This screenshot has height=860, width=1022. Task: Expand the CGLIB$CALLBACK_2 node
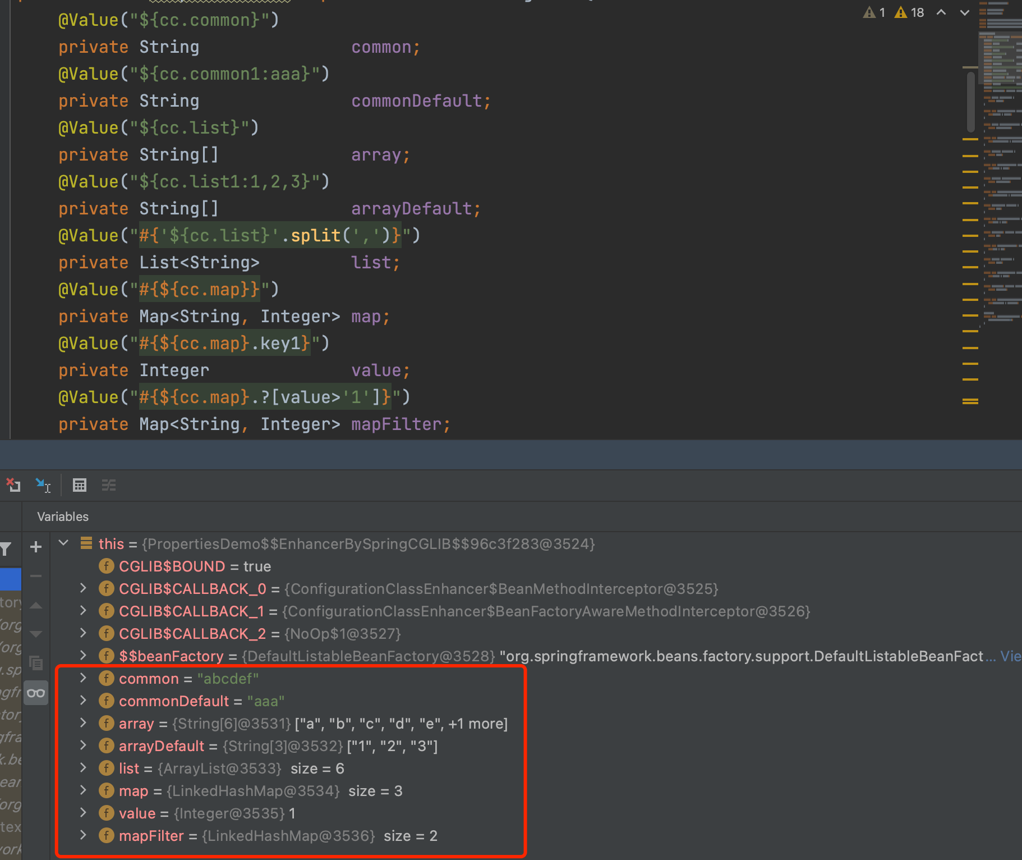tap(83, 633)
